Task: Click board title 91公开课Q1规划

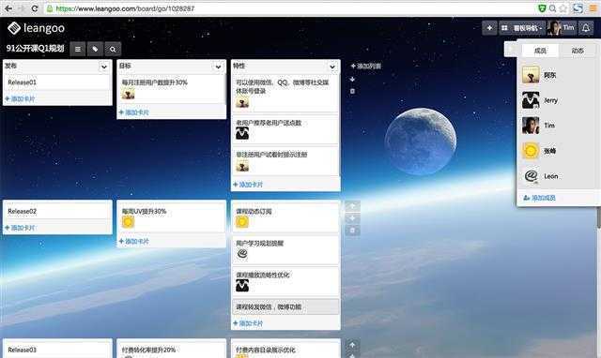Action: click(36, 49)
